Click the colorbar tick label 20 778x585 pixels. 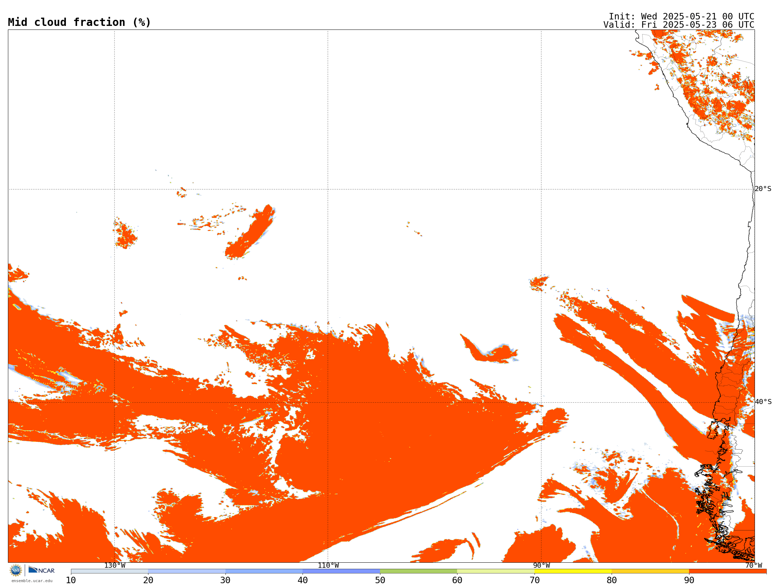pyautogui.click(x=148, y=580)
